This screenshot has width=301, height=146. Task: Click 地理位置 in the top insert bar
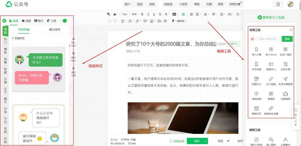(235, 4)
